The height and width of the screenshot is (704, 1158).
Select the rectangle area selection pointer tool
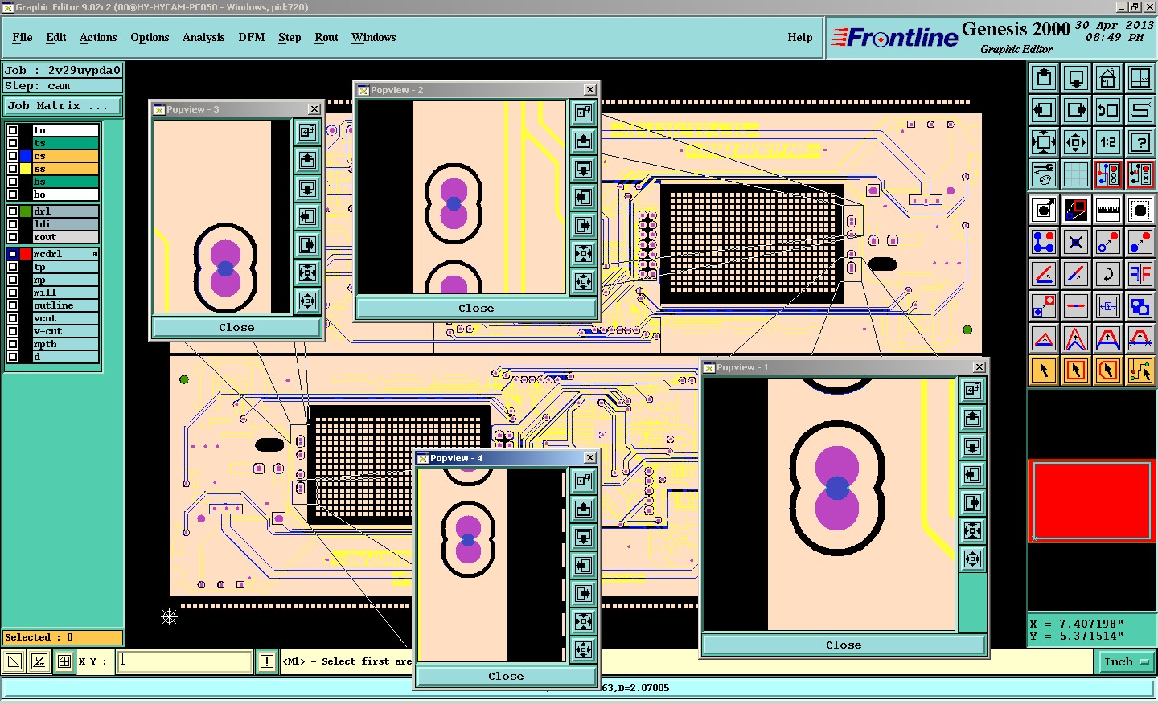tap(1076, 370)
